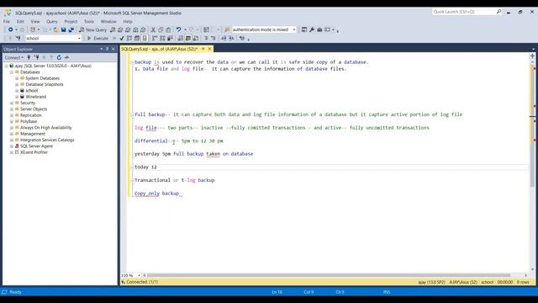Click Database Engine Query icon
This screenshot has height=303, width=538.
(113, 30)
